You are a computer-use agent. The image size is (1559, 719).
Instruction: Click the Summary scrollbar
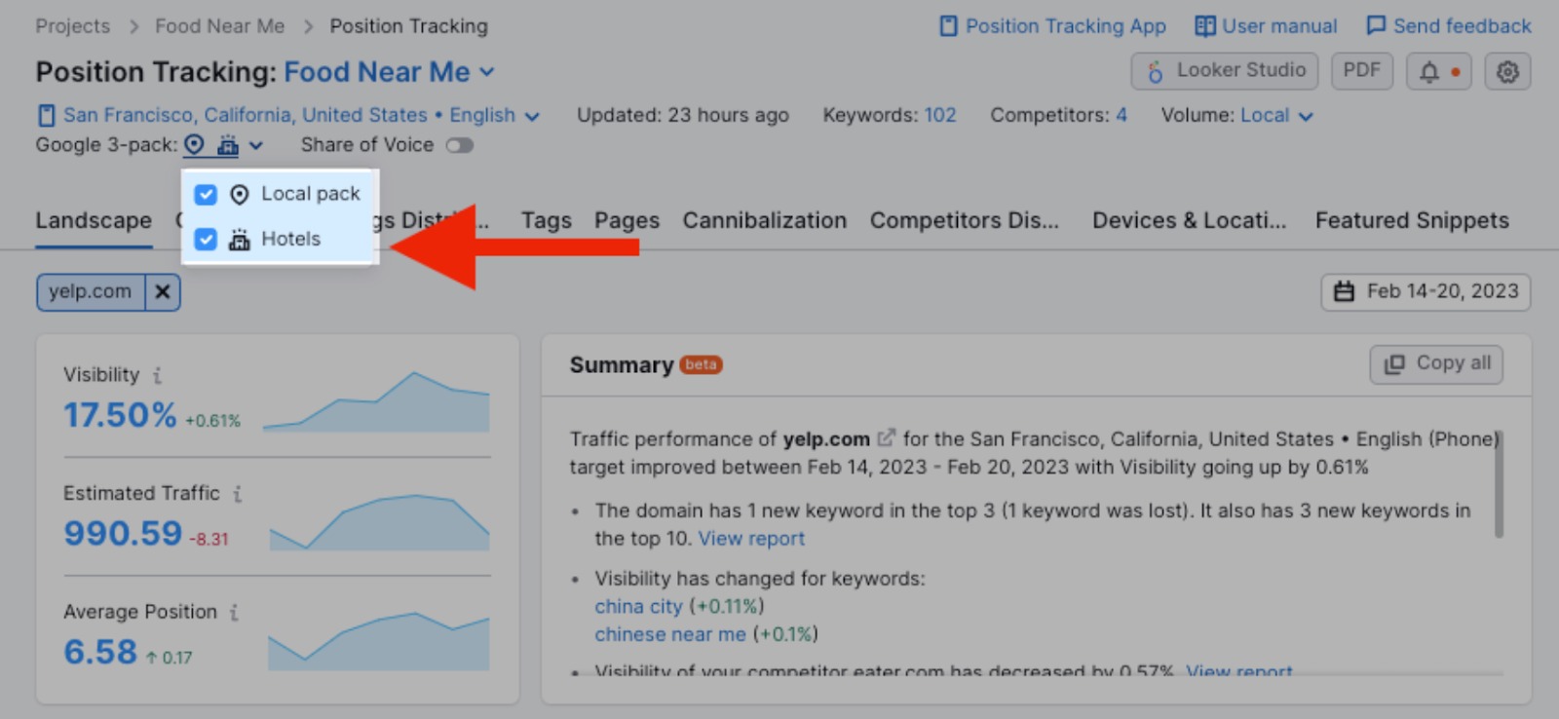[1499, 484]
